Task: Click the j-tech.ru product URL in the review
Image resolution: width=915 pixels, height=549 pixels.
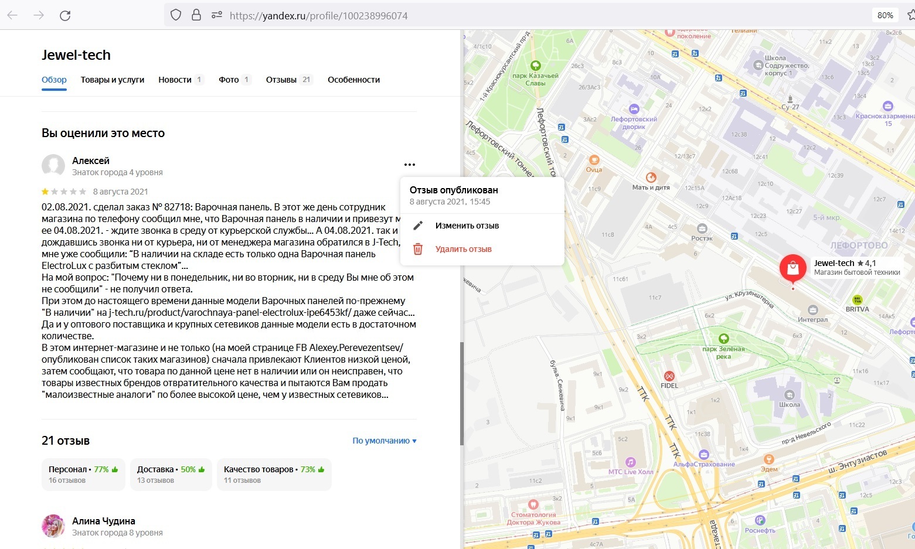Action: click(x=230, y=313)
